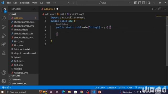Open the File menu
The image size is (168, 94).
[x=9, y=3]
